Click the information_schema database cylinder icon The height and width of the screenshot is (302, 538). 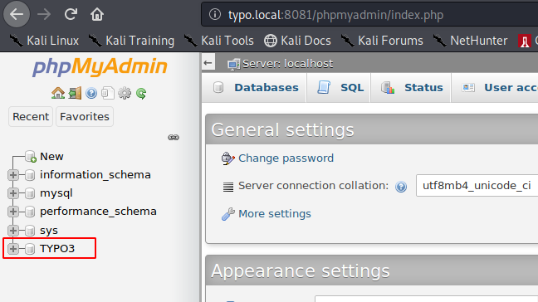click(x=30, y=175)
